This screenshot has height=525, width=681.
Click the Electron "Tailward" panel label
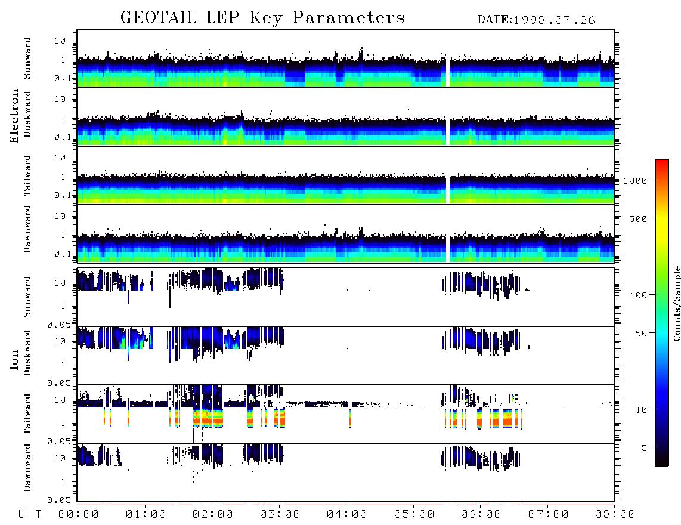pyautogui.click(x=27, y=175)
